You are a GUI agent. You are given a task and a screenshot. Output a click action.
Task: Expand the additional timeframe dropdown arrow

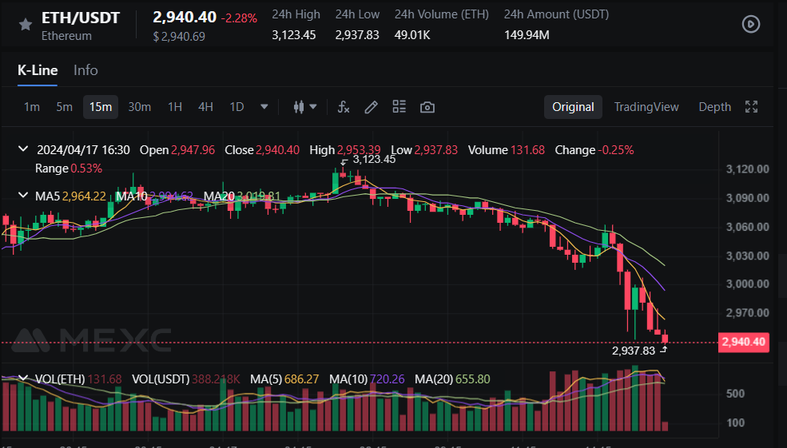pyautogui.click(x=264, y=107)
